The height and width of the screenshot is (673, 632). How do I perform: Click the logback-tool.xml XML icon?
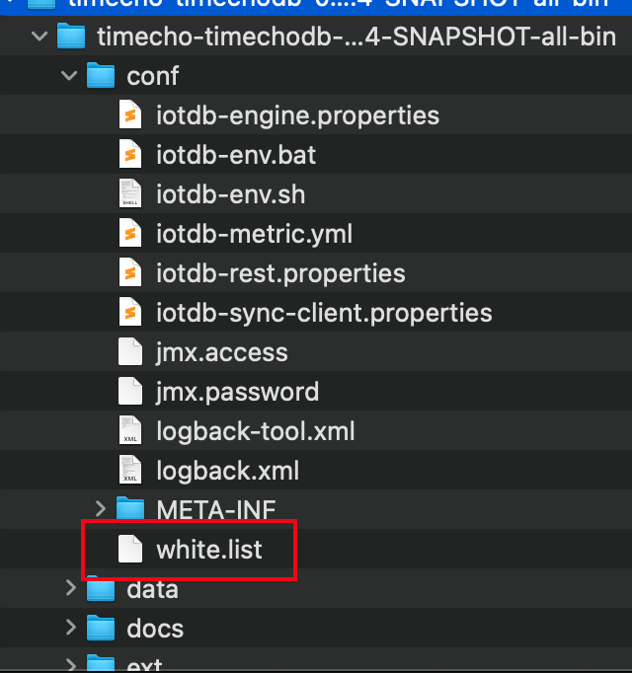pyautogui.click(x=130, y=431)
